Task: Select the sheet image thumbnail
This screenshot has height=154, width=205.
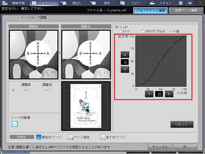Action: tap(15, 124)
